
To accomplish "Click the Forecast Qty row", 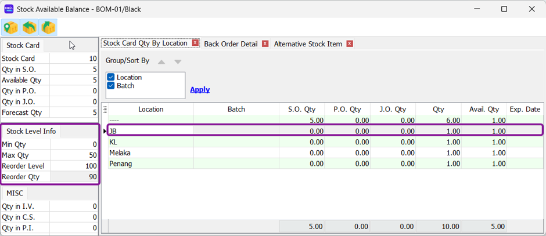I will 49,112.
